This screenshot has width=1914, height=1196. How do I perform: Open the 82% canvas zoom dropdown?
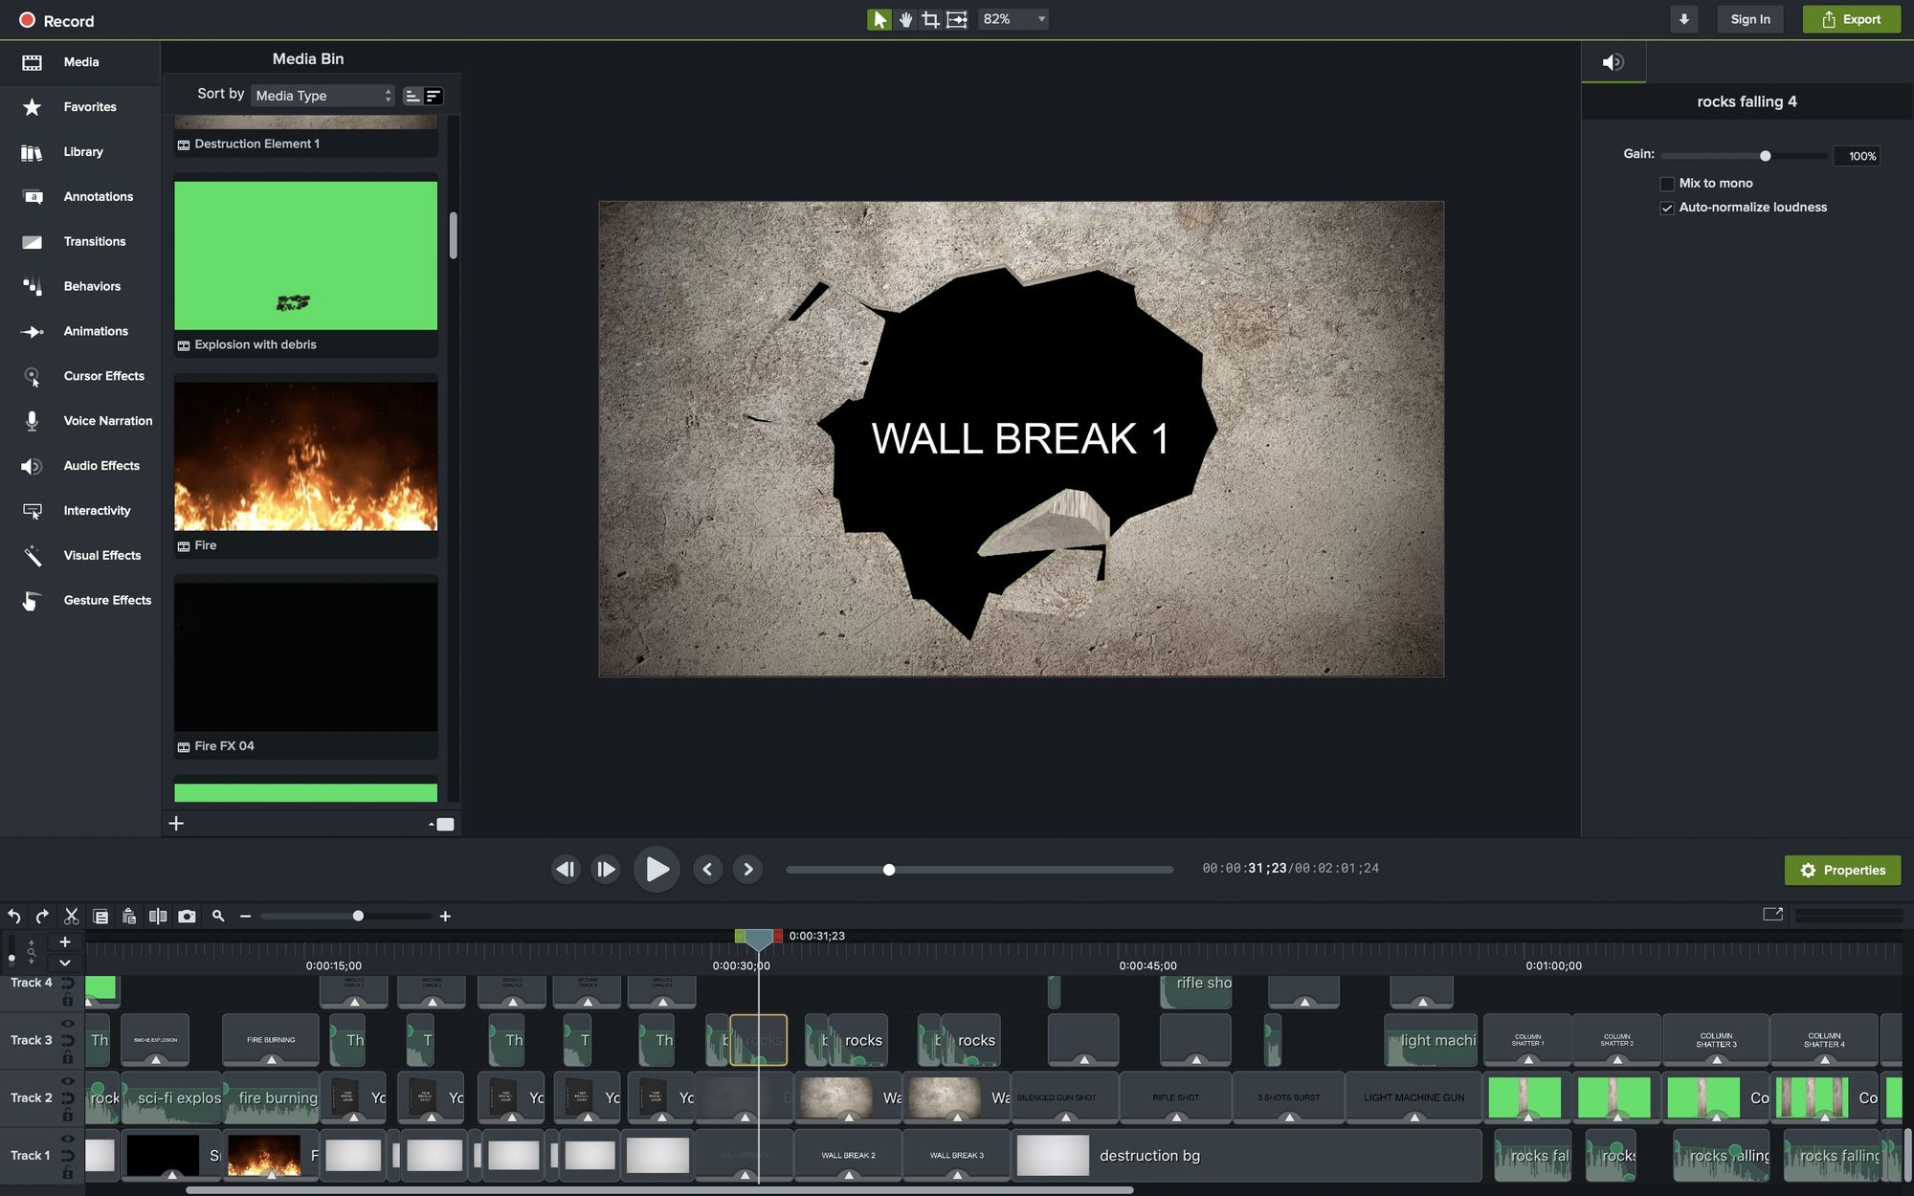pos(1013,19)
